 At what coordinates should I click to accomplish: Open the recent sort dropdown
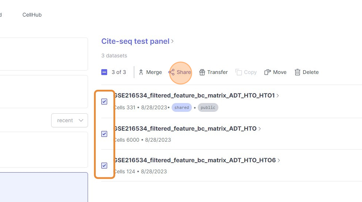point(70,120)
